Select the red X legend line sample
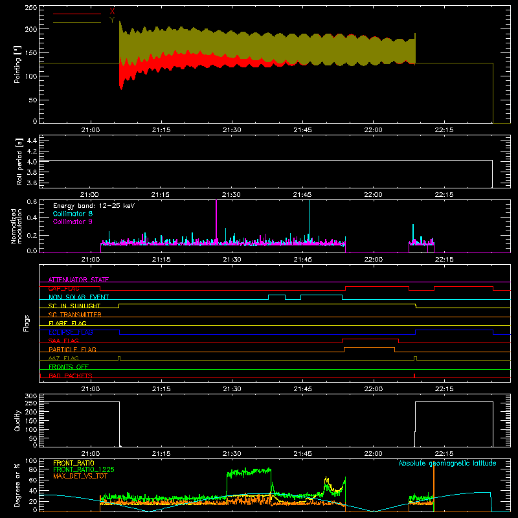518x518 pixels. coord(77,14)
